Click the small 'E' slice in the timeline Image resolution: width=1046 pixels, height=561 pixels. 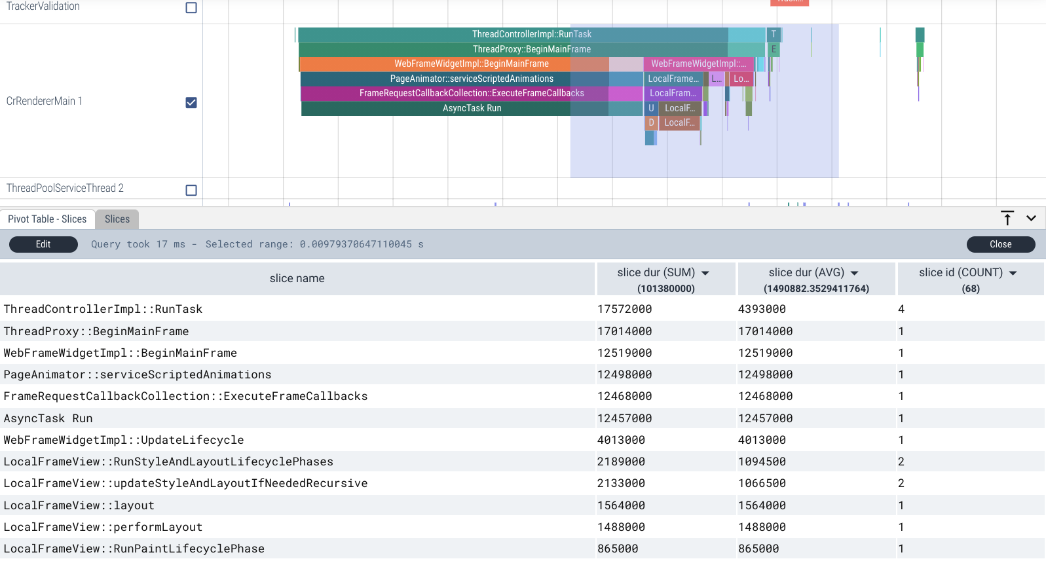(x=774, y=49)
